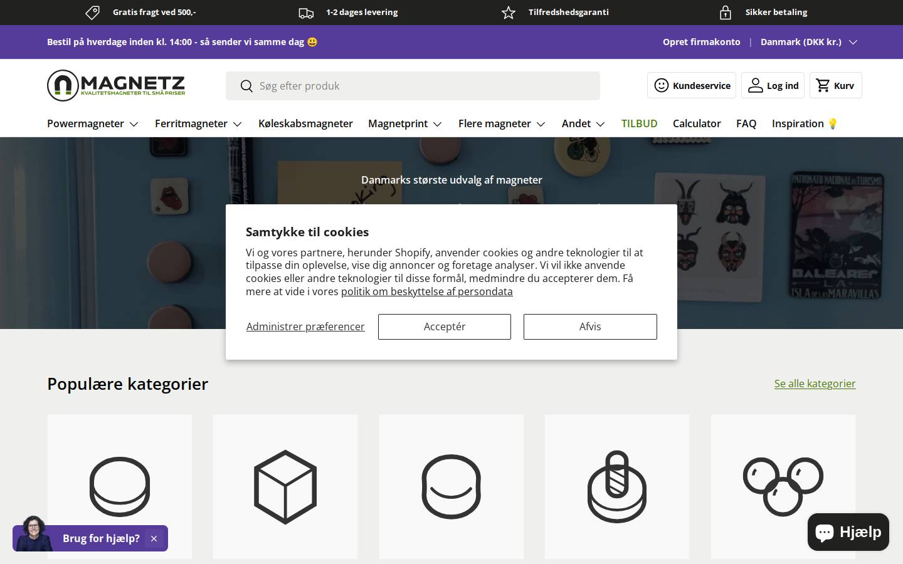Image resolution: width=903 pixels, height=564 pixels.
Task: Select the rounded cylinder magnet category icon
Action: click(x=451, y=487)
